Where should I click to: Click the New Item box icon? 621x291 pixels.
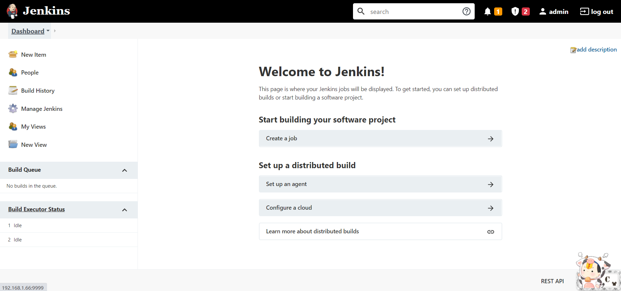pyautogui.click(x=13, y=54)
